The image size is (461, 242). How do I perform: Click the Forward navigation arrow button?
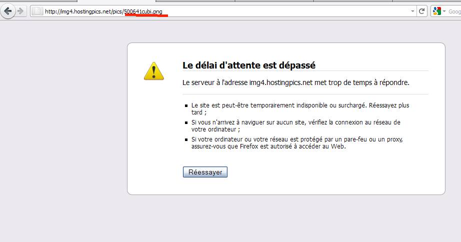tap(20, 11)
